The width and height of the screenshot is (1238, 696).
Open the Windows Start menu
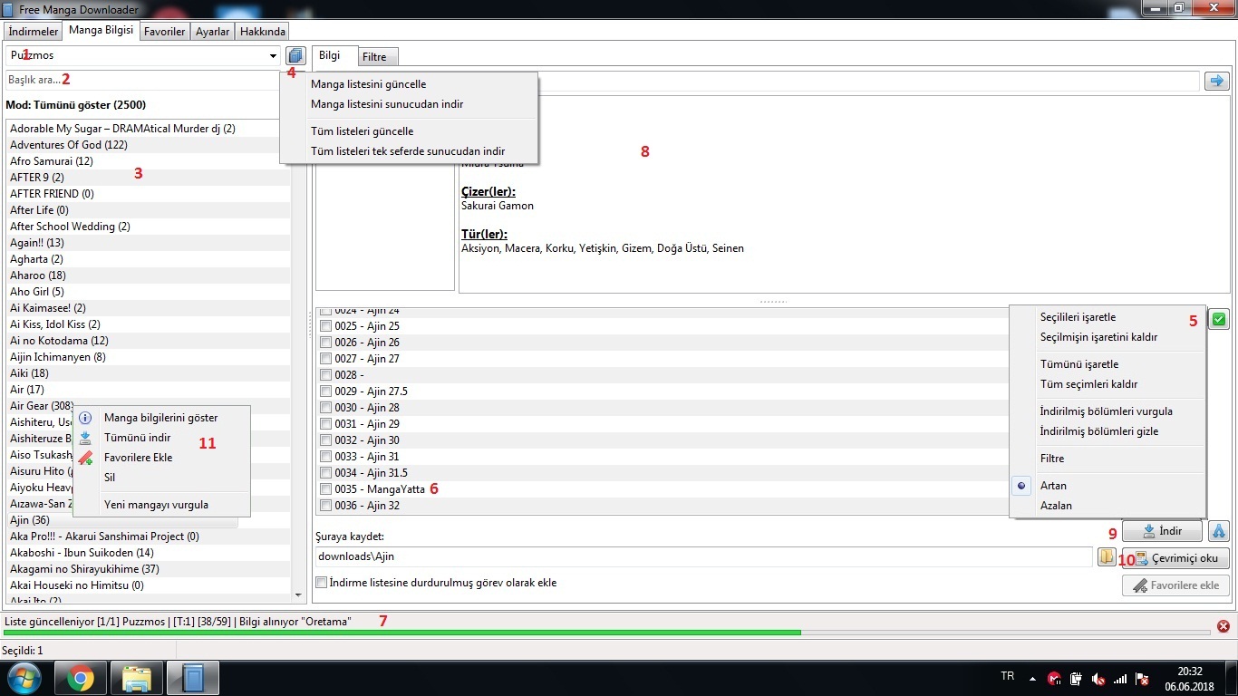24,678
